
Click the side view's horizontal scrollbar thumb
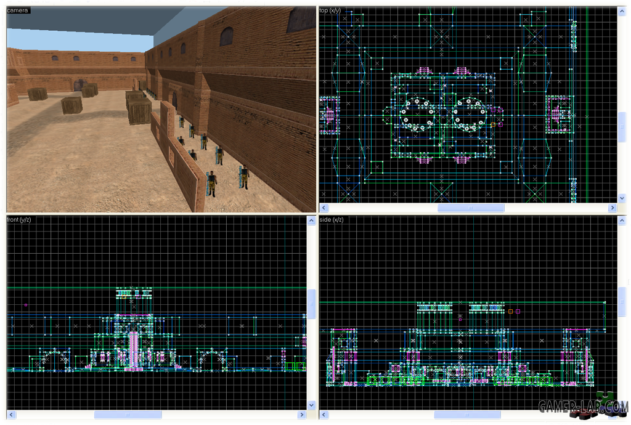pyautogui.click(x=467, y=415)
